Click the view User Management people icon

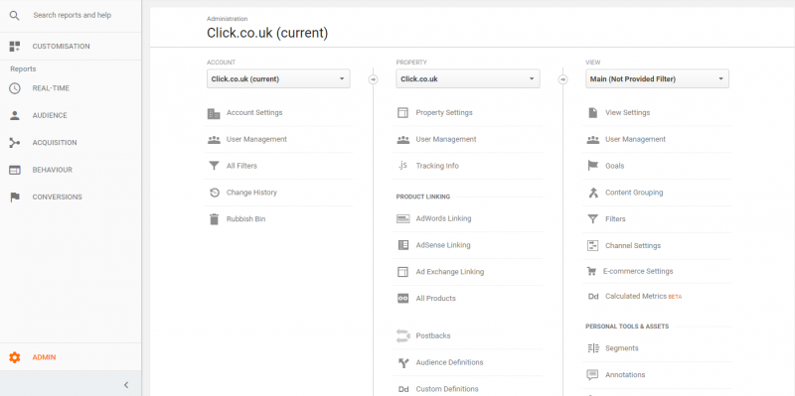592,140
